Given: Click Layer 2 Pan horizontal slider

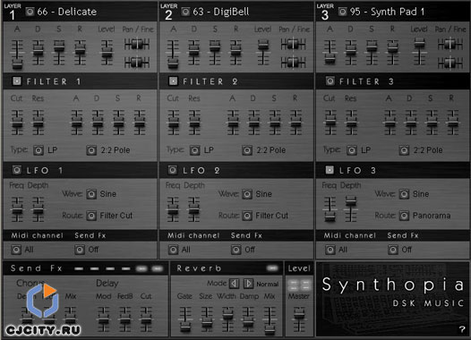Looking at the screenshot, I should tap(293, 44).
